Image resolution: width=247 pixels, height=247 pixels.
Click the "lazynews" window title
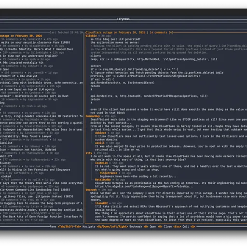(x=123, y=19)
